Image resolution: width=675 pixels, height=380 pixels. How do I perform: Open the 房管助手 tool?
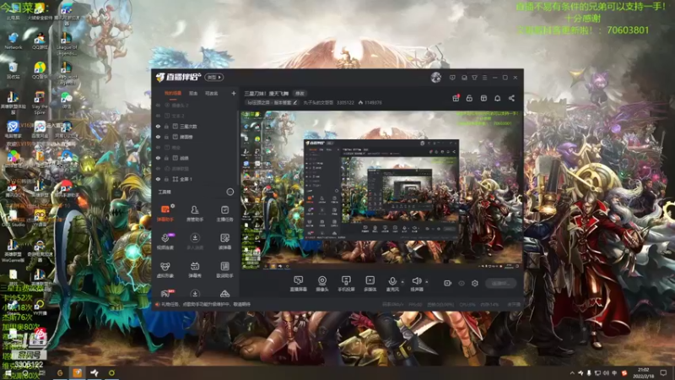click(x=195, y=213)
